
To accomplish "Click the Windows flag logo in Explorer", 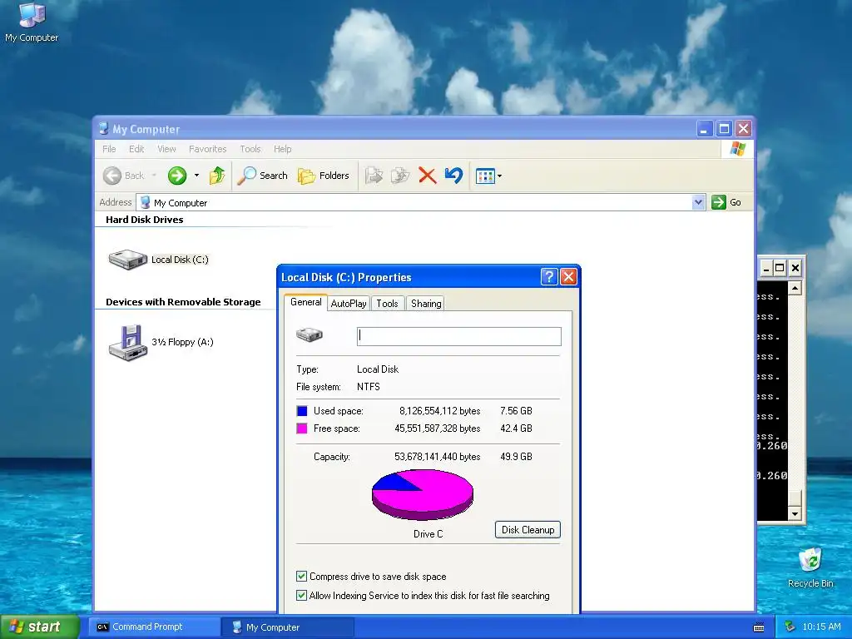I will click(737, 148).
